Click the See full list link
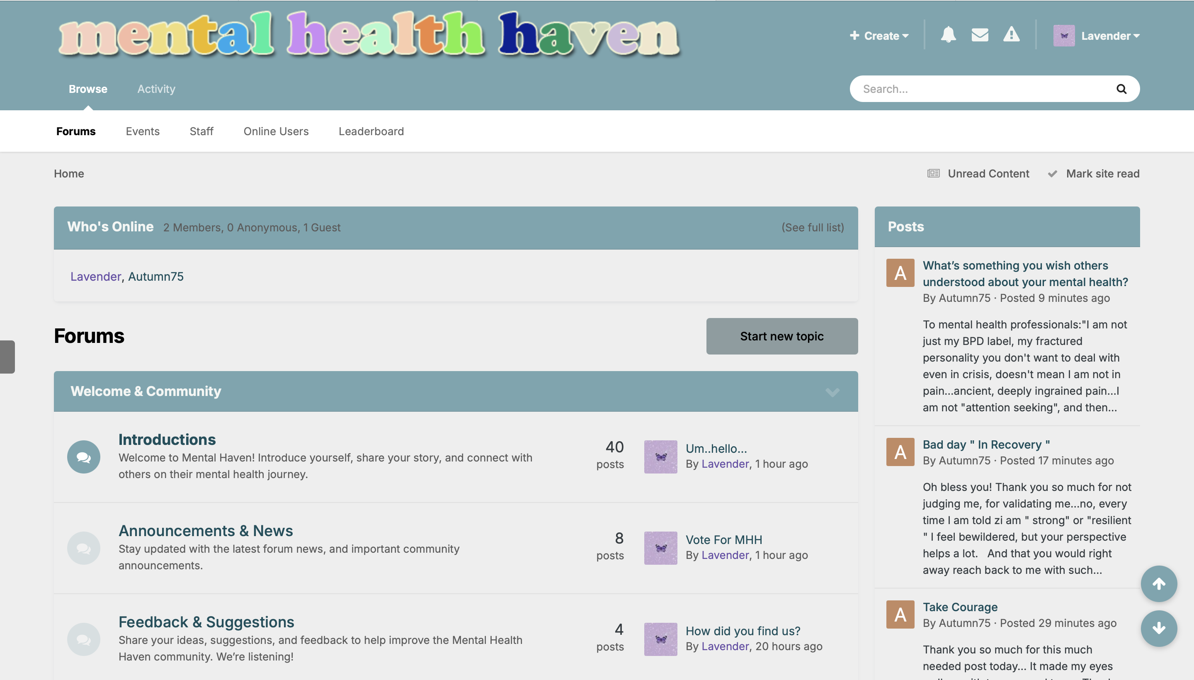1194x680 pixels. (x=813, y=228)
